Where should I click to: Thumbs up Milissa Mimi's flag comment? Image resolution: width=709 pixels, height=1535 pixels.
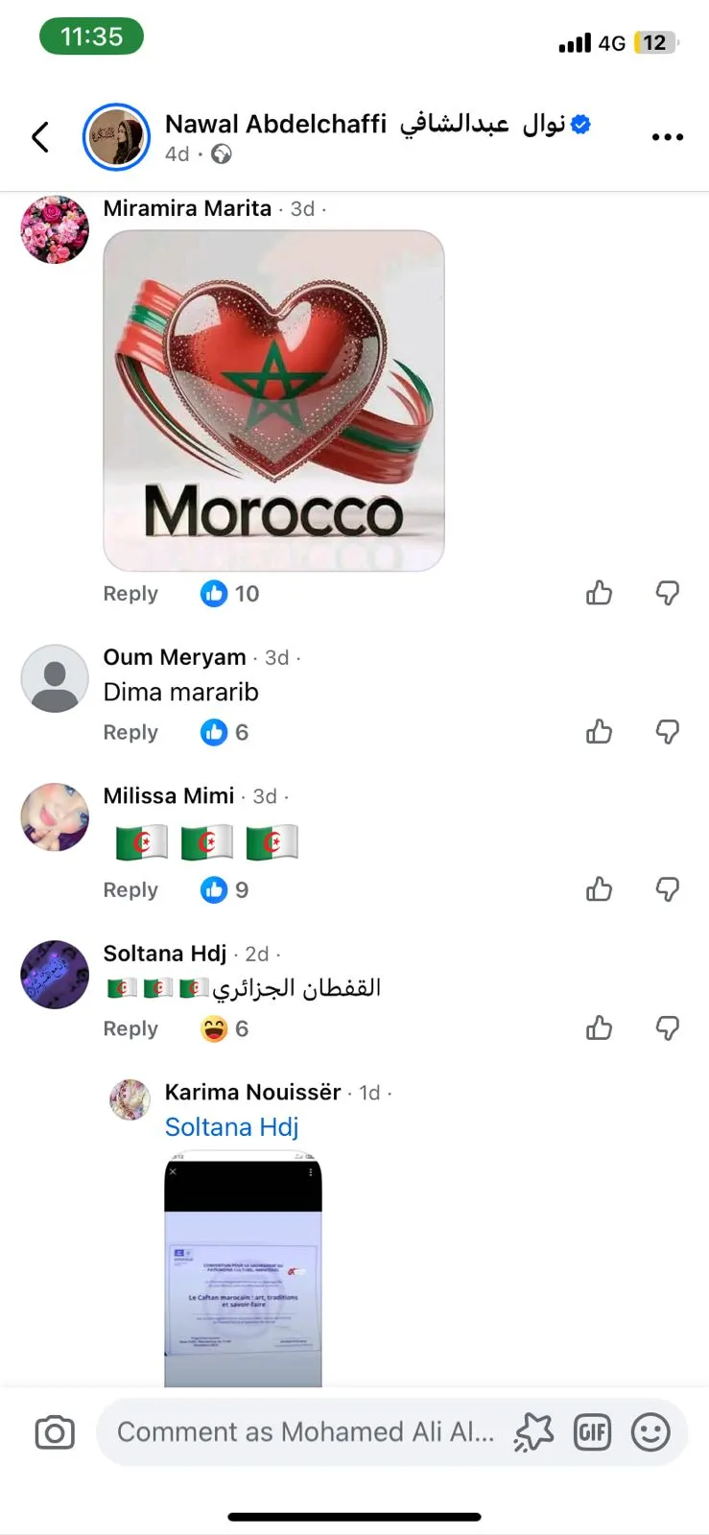(599, 889)
